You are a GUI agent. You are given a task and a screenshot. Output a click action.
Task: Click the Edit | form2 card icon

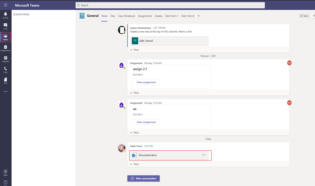135,41
